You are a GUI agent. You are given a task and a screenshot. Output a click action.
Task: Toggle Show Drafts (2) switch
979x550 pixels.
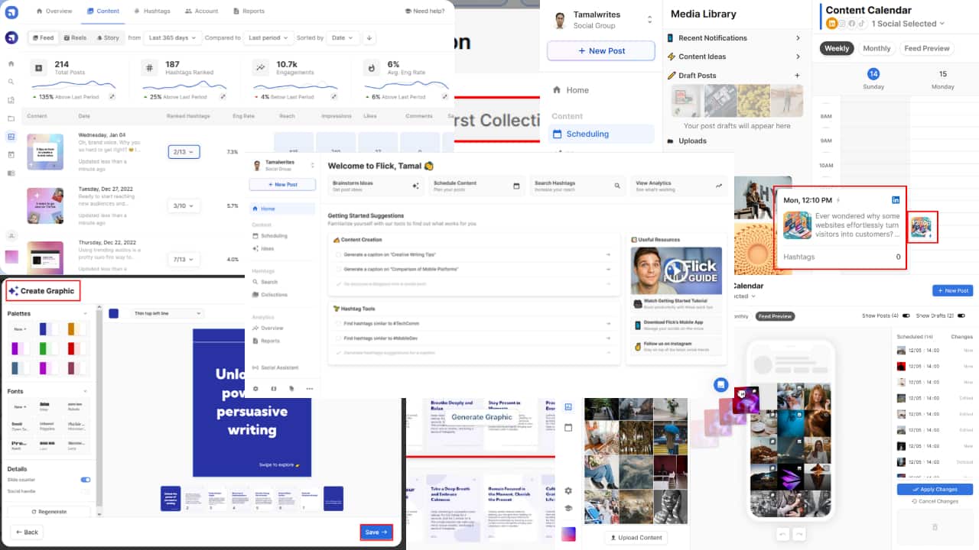coord(961,315)
